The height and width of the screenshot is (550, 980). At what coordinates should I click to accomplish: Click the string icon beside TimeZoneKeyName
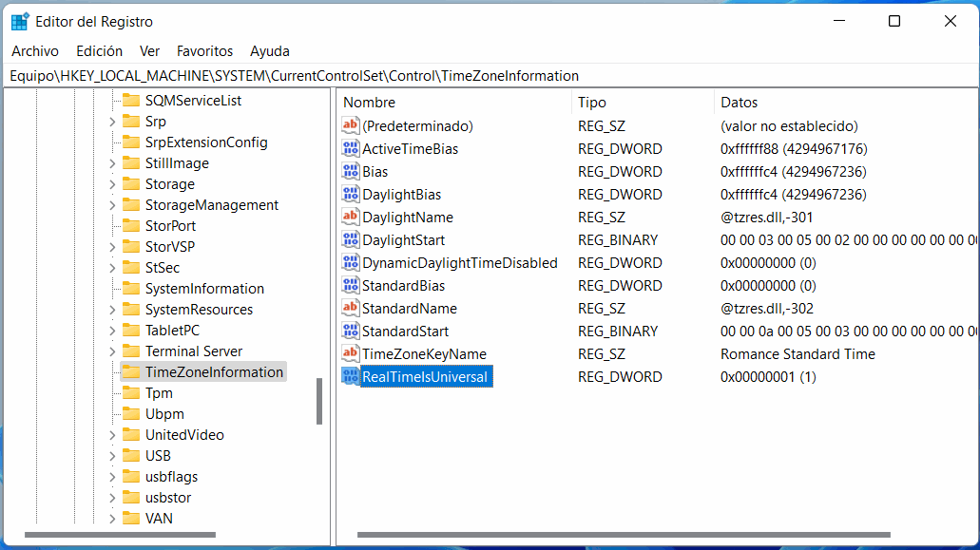pyautogui.click(x=351, y=354)
